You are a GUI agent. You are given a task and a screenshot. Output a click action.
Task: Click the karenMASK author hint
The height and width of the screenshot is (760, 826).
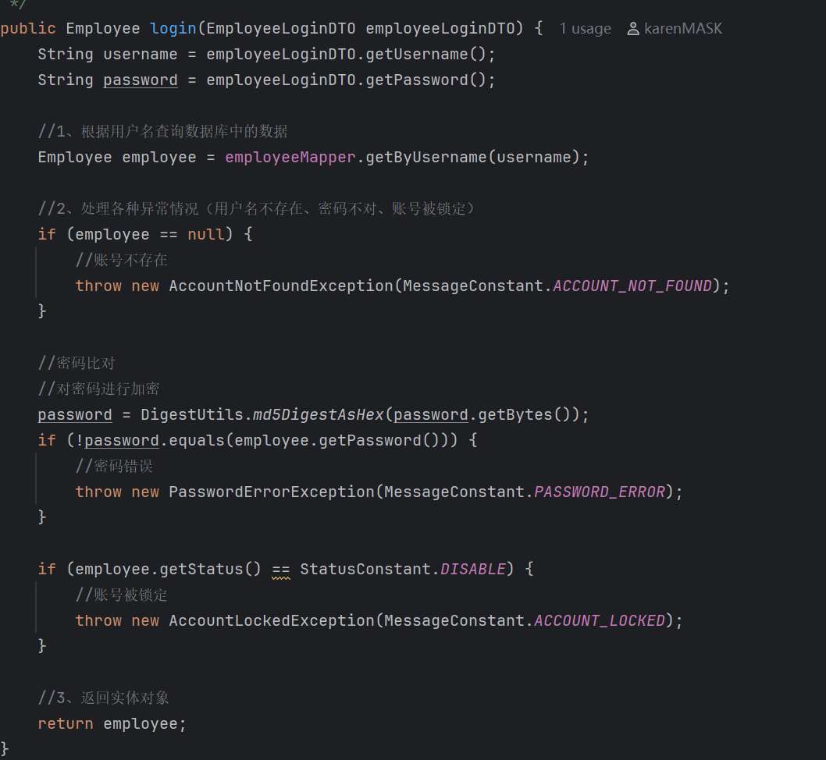(682, 28)
